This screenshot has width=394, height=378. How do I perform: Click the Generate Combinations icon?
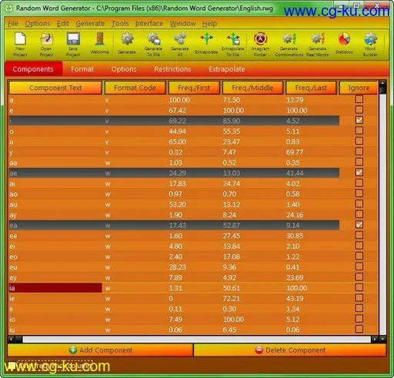[289, 44]
